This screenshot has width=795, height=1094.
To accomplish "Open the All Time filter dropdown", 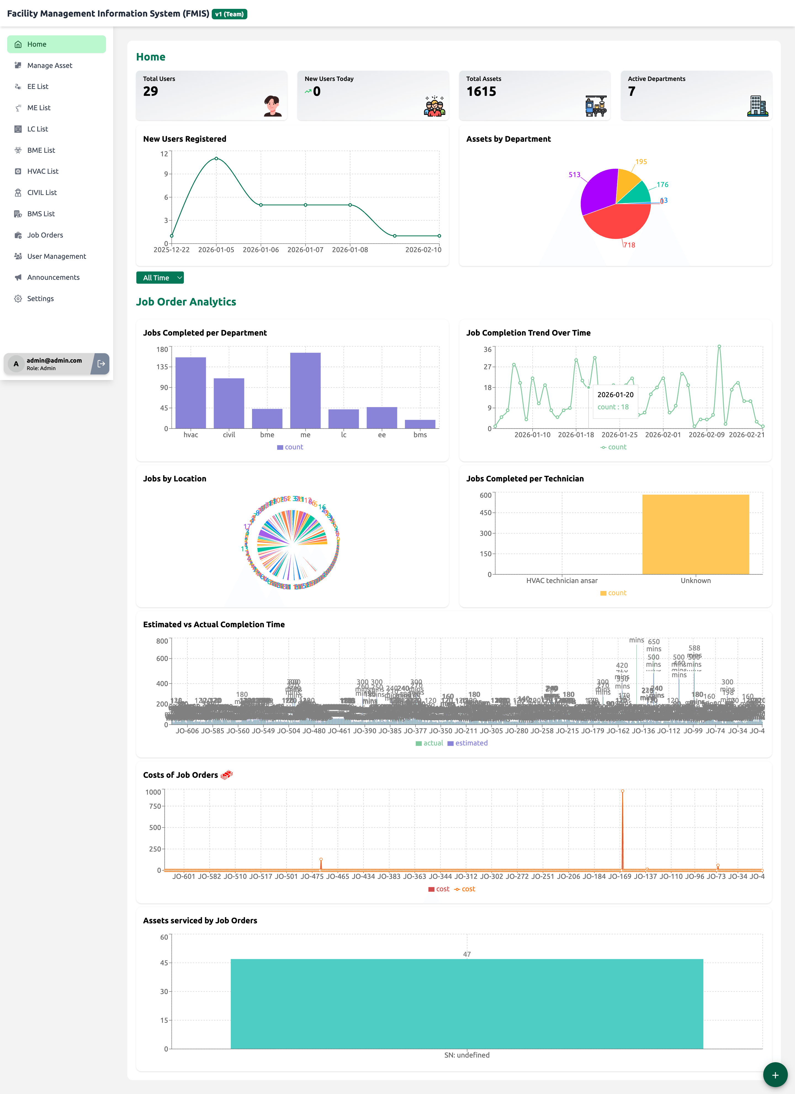I will pyautogui.click(x=160, y=278).
